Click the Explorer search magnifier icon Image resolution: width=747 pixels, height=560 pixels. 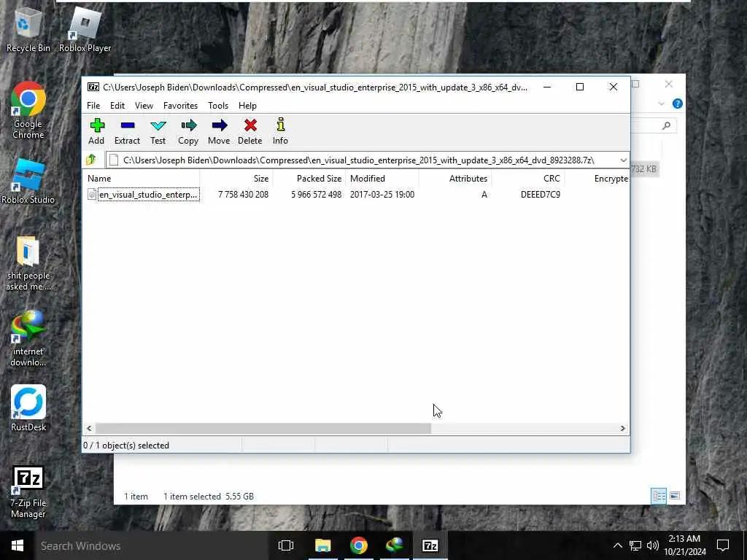(666, 125)
